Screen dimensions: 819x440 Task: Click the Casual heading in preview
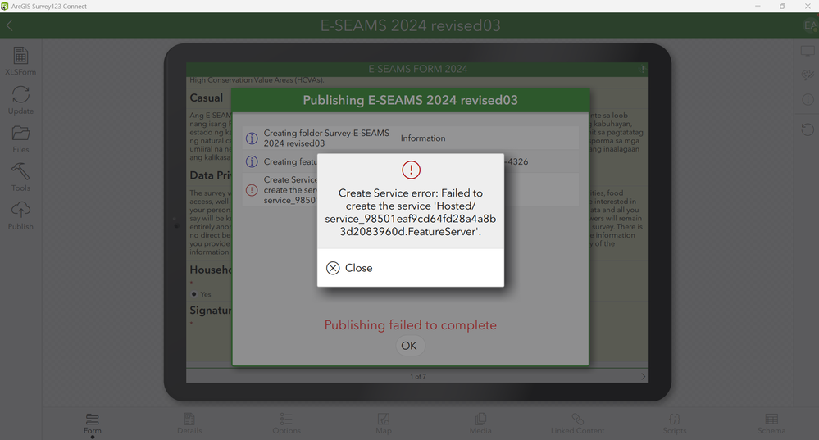(207, 98)
